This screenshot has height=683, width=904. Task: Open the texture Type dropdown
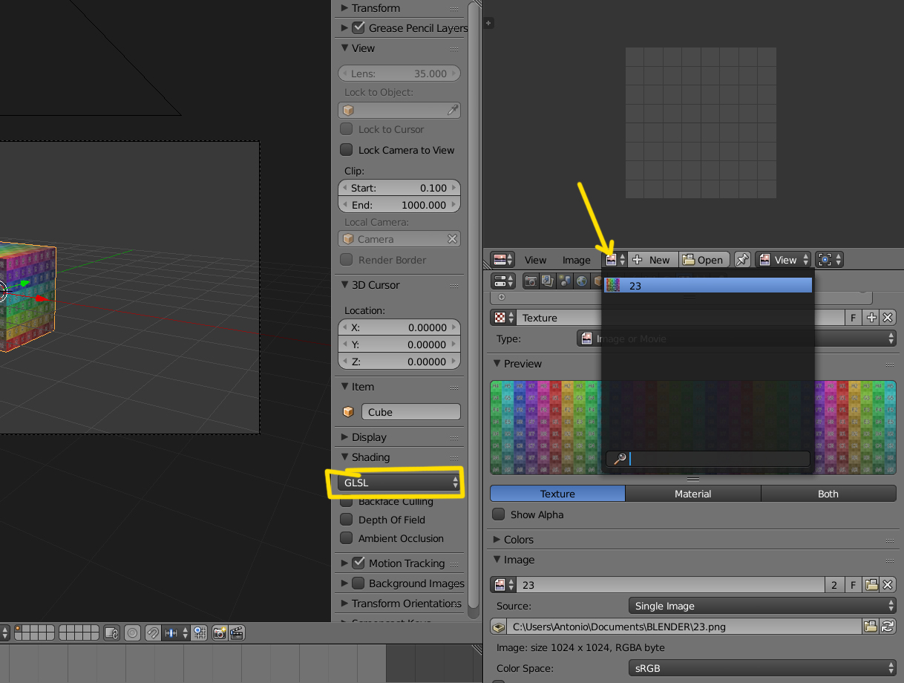pyautogui.click(x=737, y=339)
